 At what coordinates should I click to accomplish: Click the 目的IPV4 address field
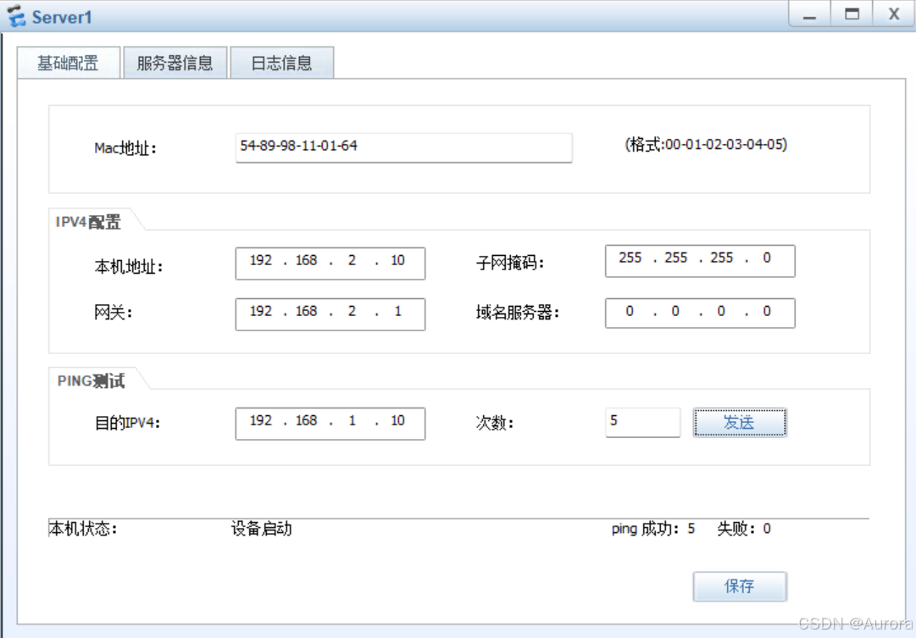330,423
